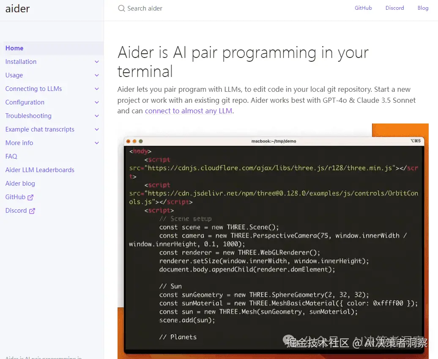Expand the Troubleshooting section chevron
Screen dimensions: 438x359
(x=97, y=116)
